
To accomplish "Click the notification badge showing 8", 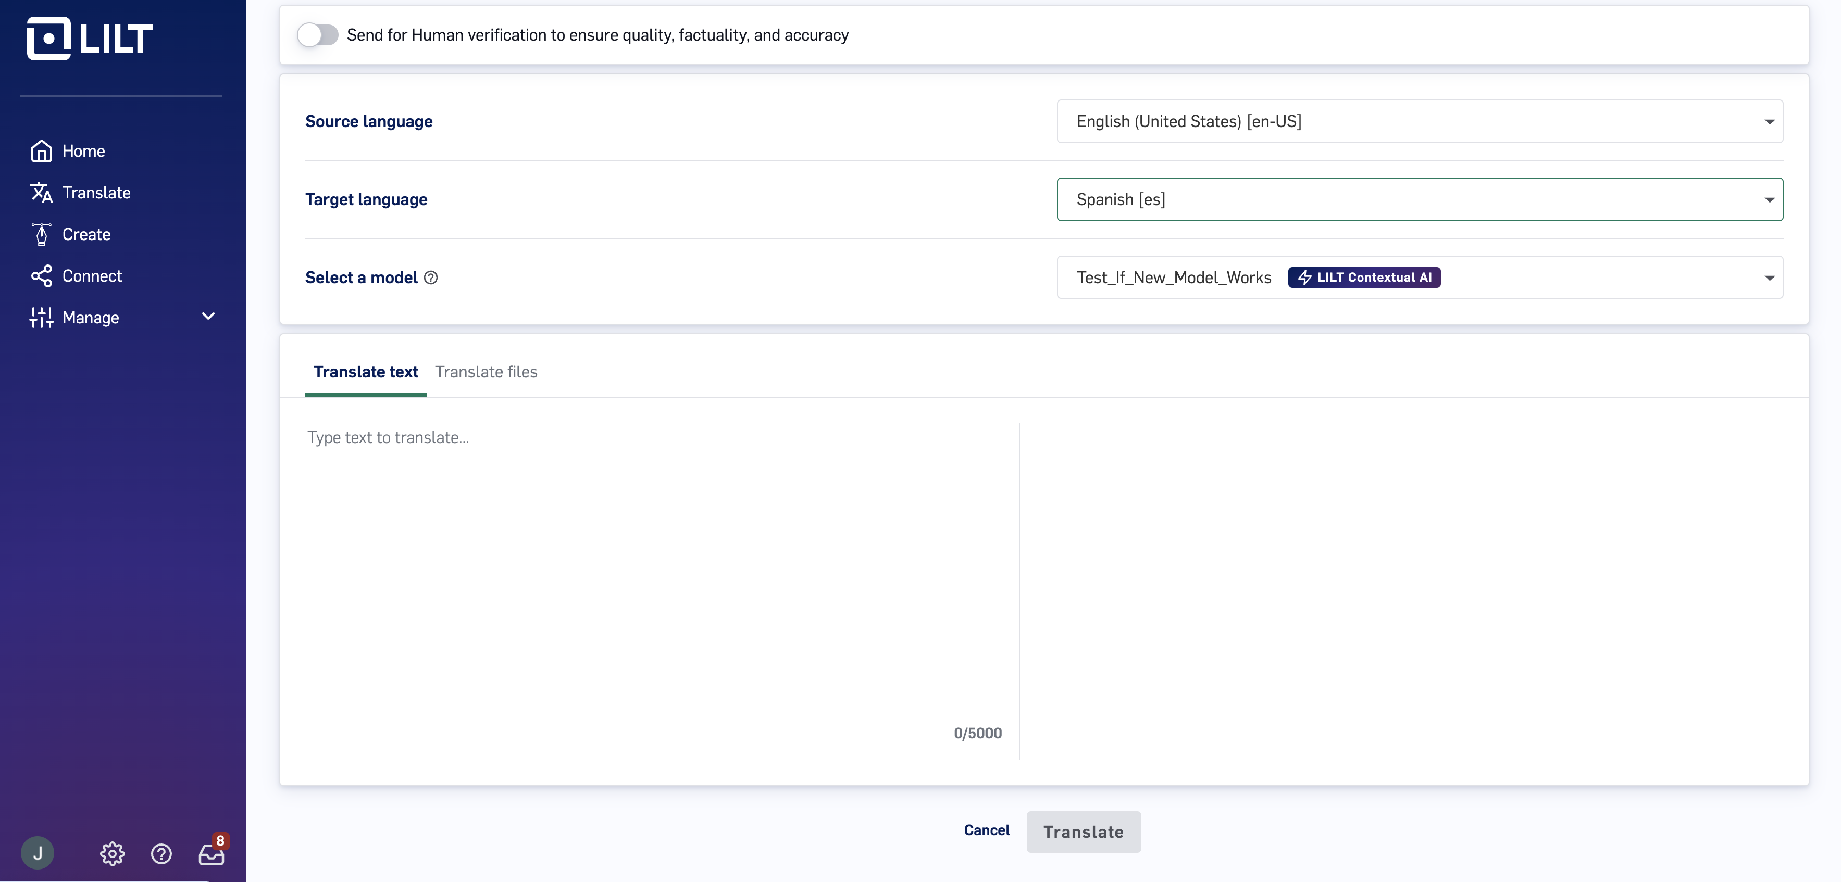I will [x=220, y=840].
